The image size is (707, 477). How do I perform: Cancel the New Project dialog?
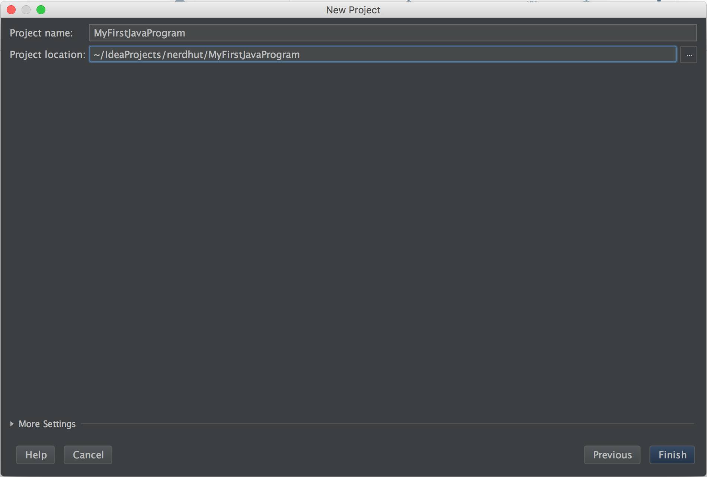click(88, 455)
